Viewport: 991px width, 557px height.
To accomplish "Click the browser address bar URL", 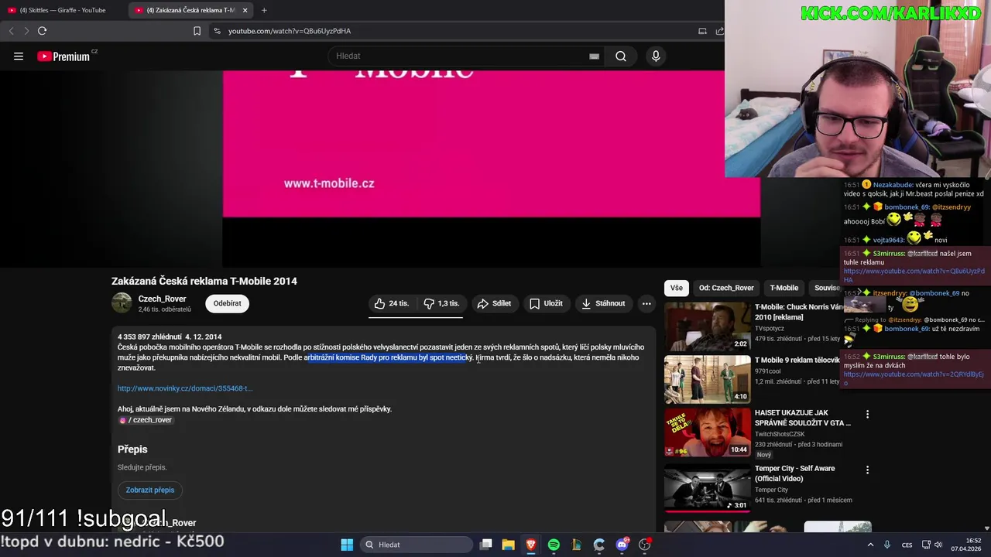I will 290,31.
